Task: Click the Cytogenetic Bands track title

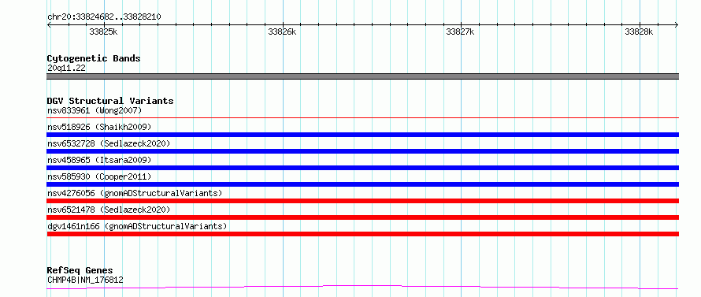Action: [94, 58]
